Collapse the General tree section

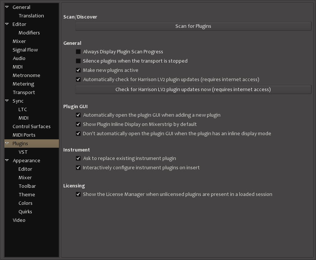tap(7, 7)
